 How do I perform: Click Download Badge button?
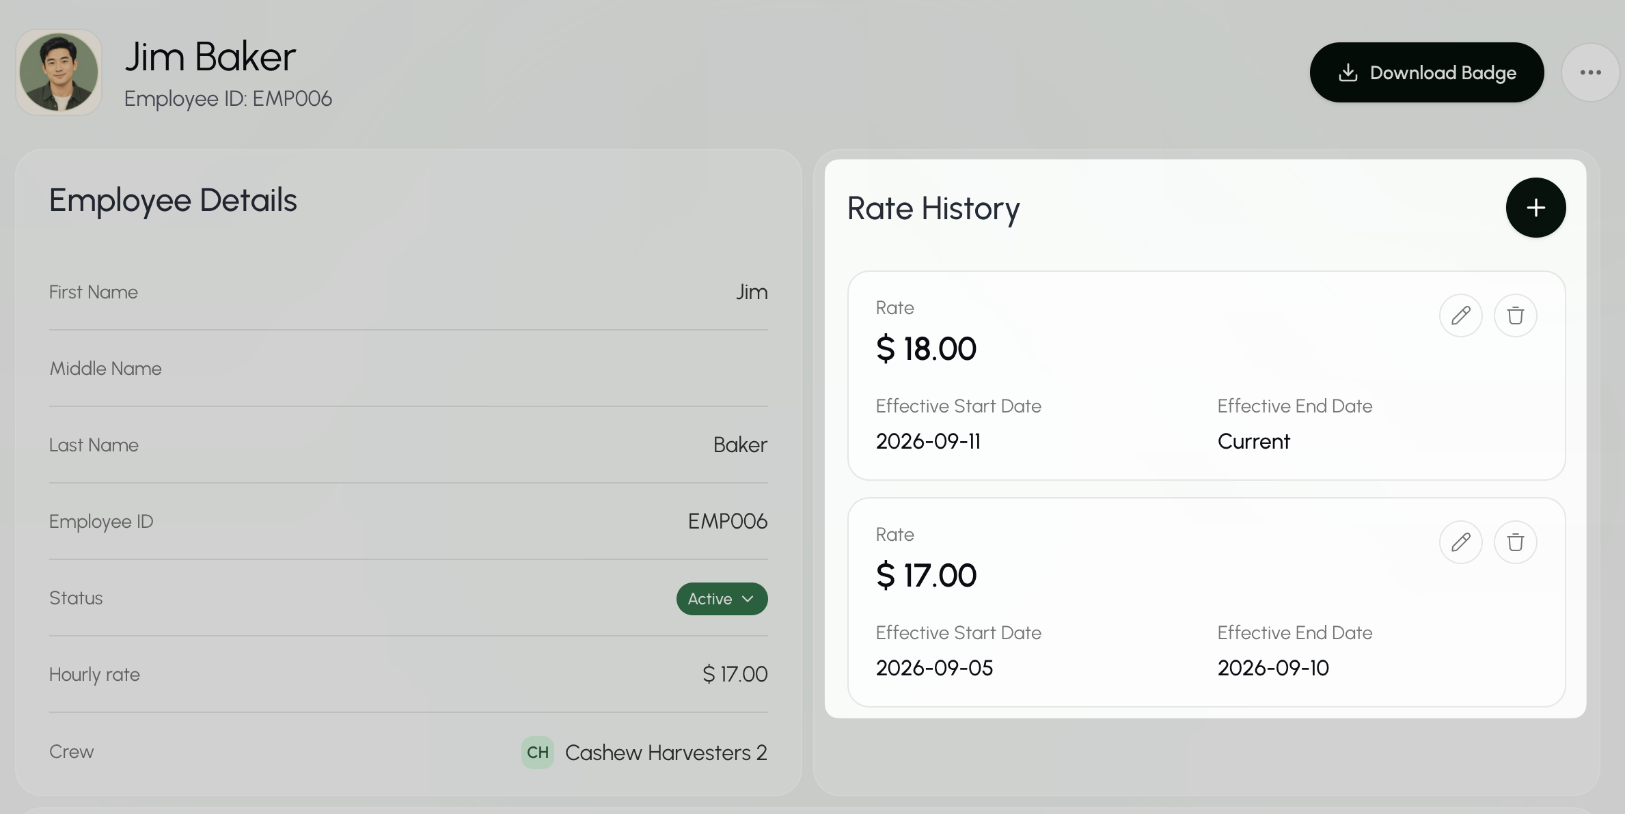pos(1426,72)
